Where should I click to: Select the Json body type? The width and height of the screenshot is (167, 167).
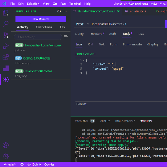79,44
